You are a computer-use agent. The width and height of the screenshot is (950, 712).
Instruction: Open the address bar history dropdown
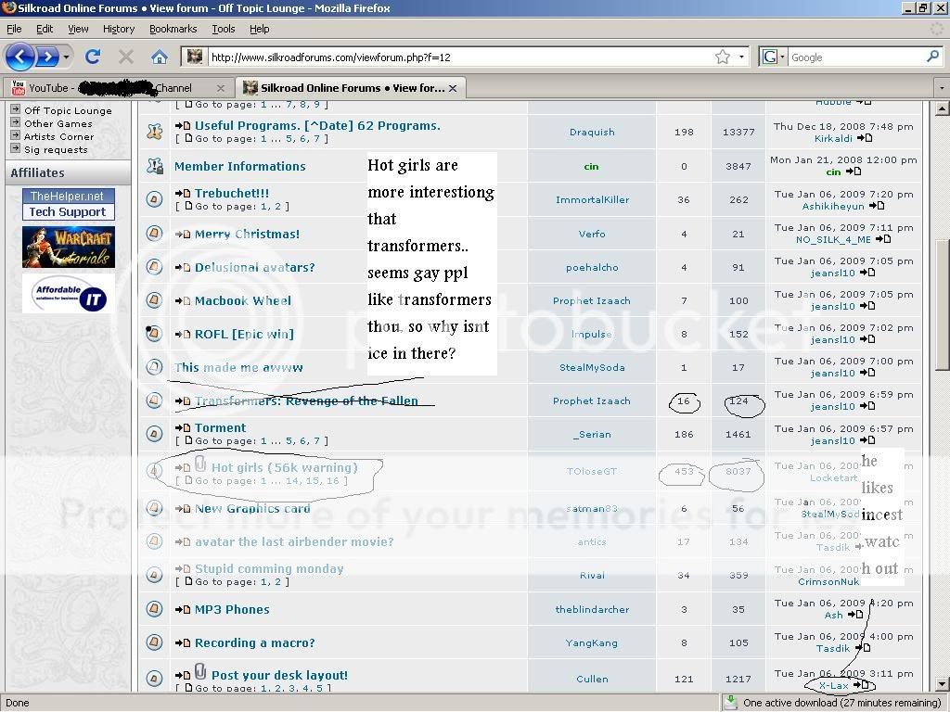(x=742, y=57)
